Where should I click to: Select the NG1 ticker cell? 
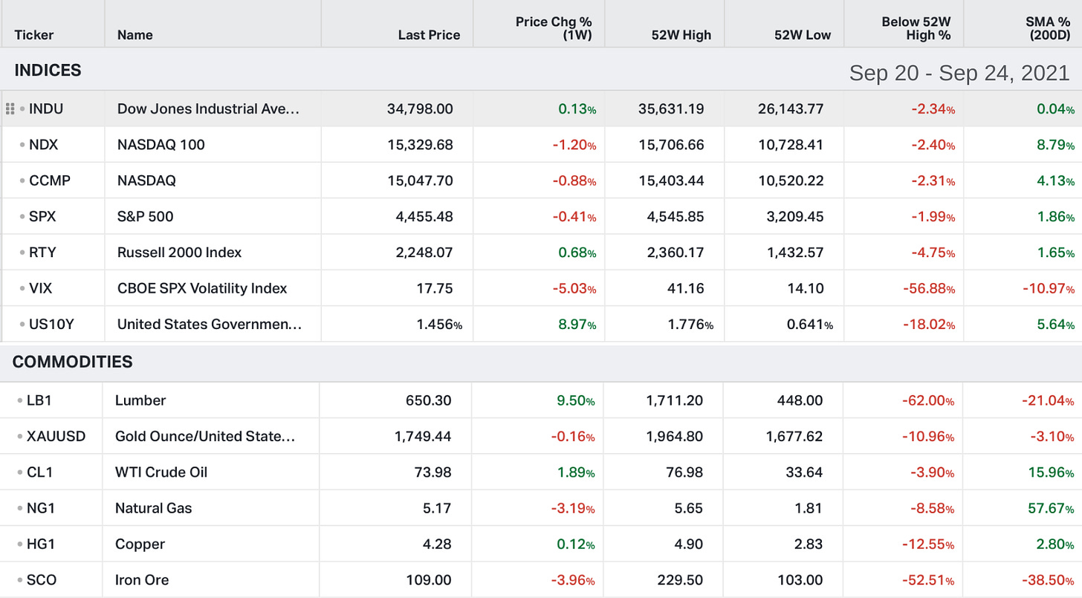(x=41, y=508)
